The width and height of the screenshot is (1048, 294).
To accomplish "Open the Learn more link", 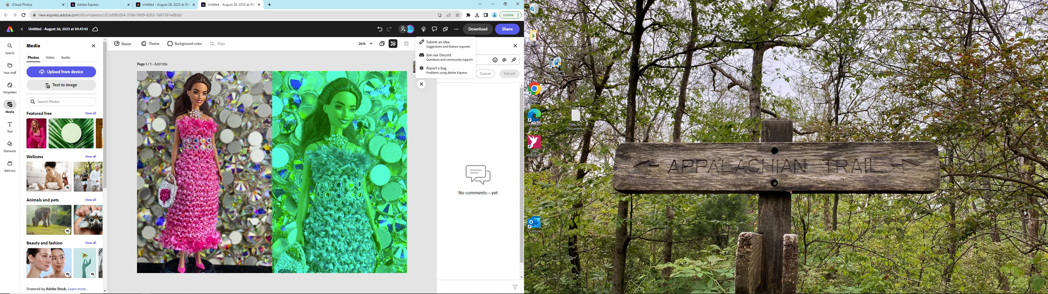I will (x=77, y=289).
